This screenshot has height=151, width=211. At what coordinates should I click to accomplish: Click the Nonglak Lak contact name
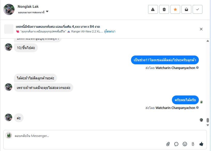28,6
